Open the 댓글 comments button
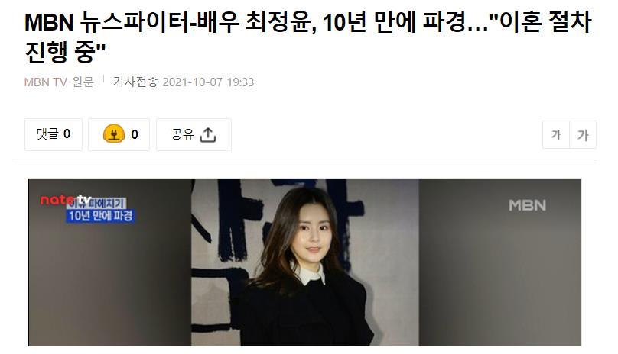This screenshot has height=354, width=618. click(54, 134)
